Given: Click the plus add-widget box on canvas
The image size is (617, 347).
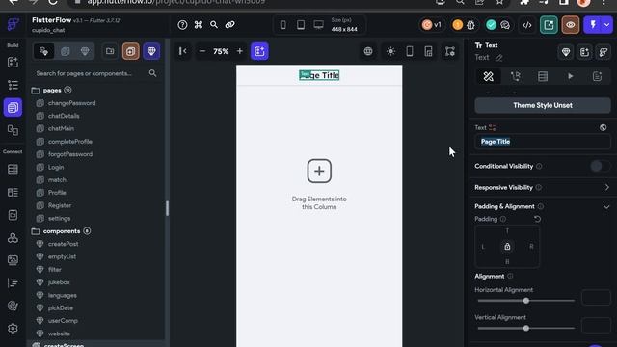Looking at the screenshot, I should tap(319, 172).
